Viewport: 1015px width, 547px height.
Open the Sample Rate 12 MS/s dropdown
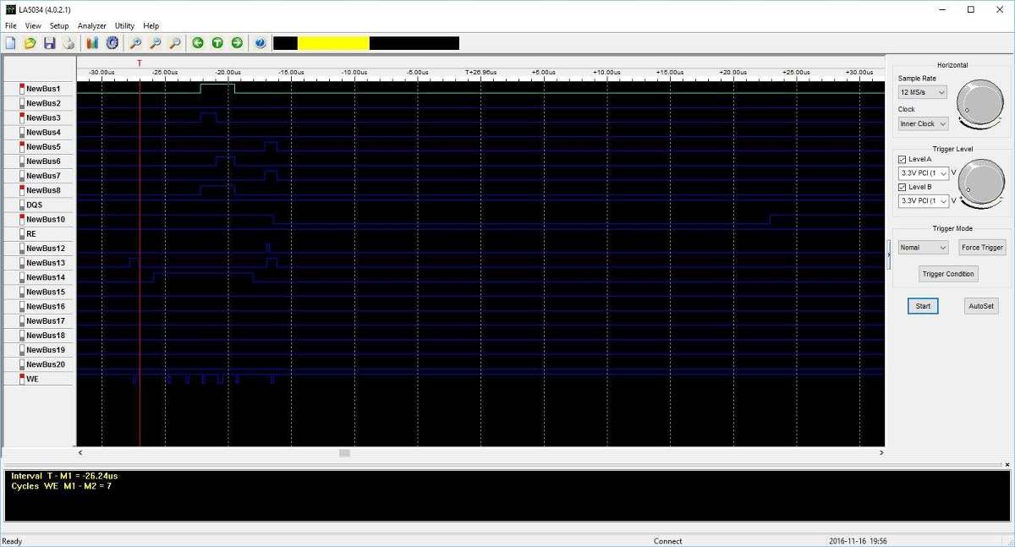coord(922,92)
